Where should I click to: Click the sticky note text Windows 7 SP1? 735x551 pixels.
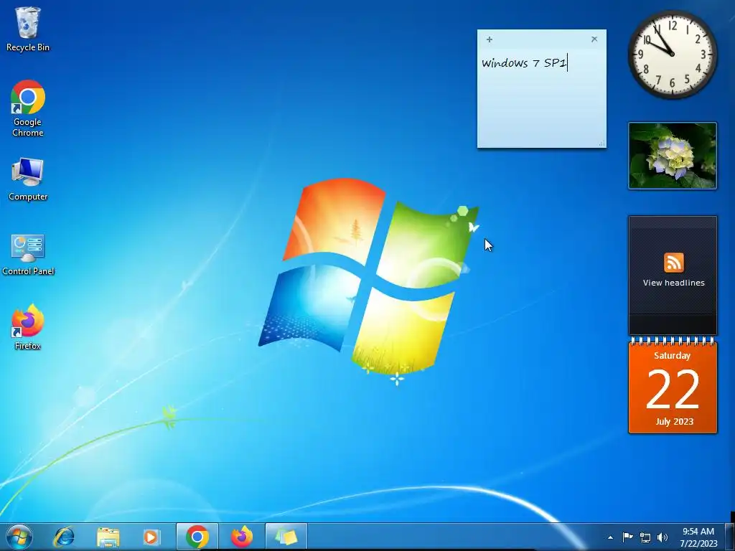tap(524, 63)
